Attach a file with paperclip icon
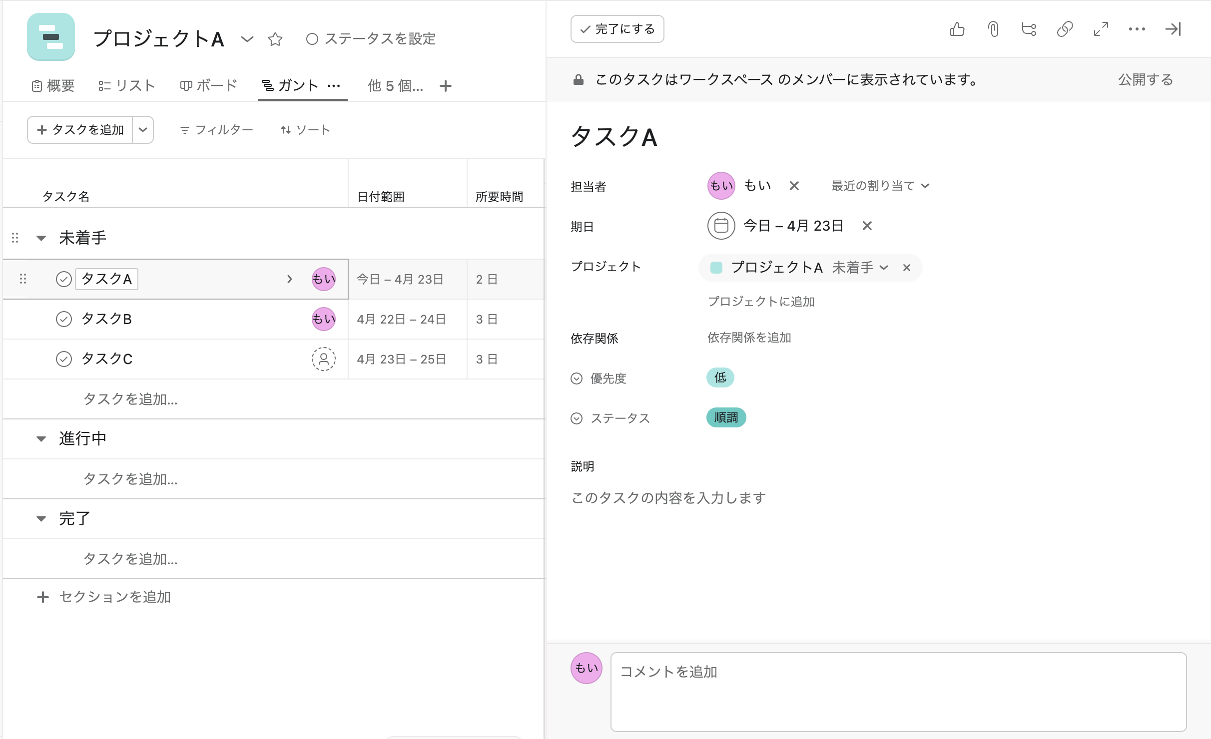This screenshot has width=1211, height=739. click(x=993, y=29)
